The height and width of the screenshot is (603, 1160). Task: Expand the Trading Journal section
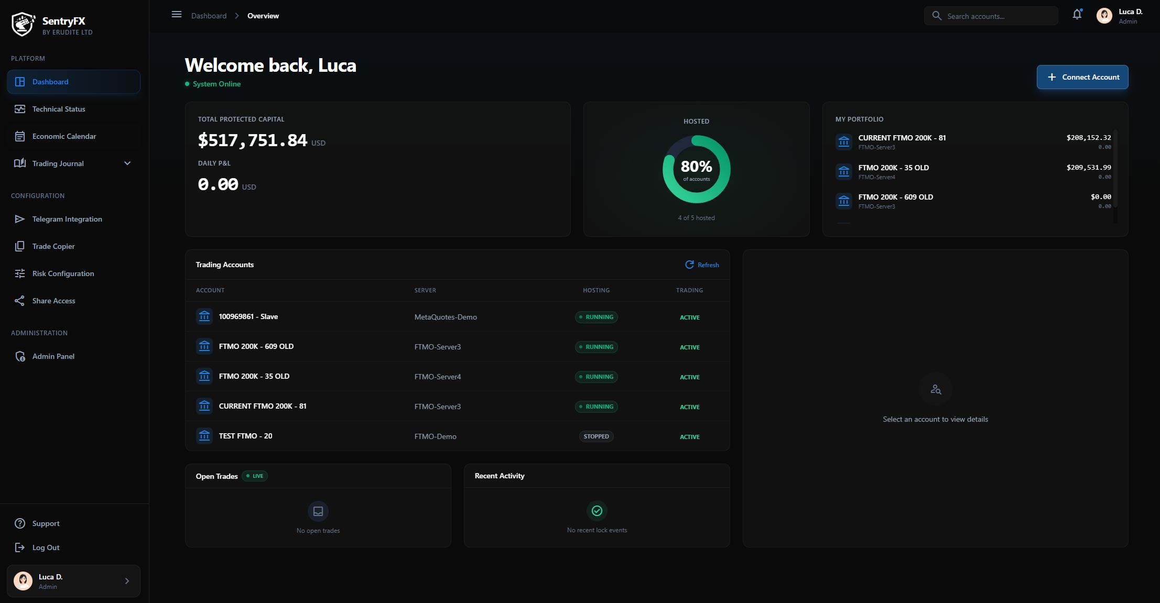[127, 163]
